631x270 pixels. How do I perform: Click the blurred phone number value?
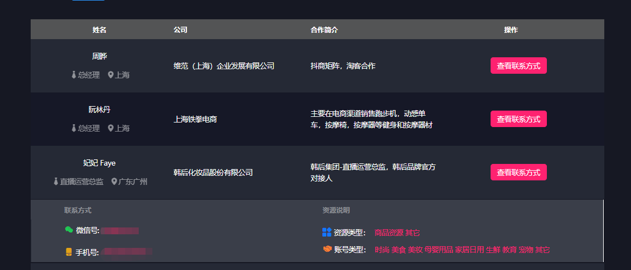pos(126,252)
